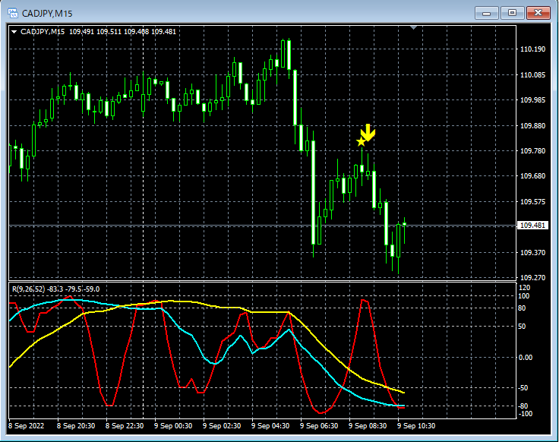
Task: Click the 109.780 price axis label
Action: (x=532, y=151)
